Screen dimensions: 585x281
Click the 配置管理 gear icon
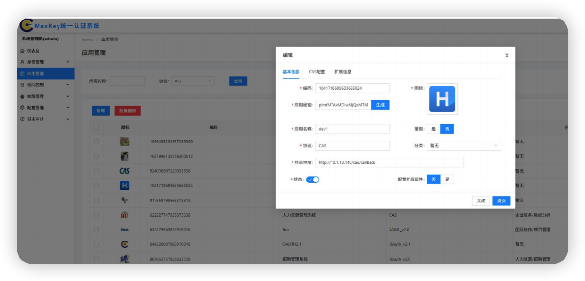22,108
